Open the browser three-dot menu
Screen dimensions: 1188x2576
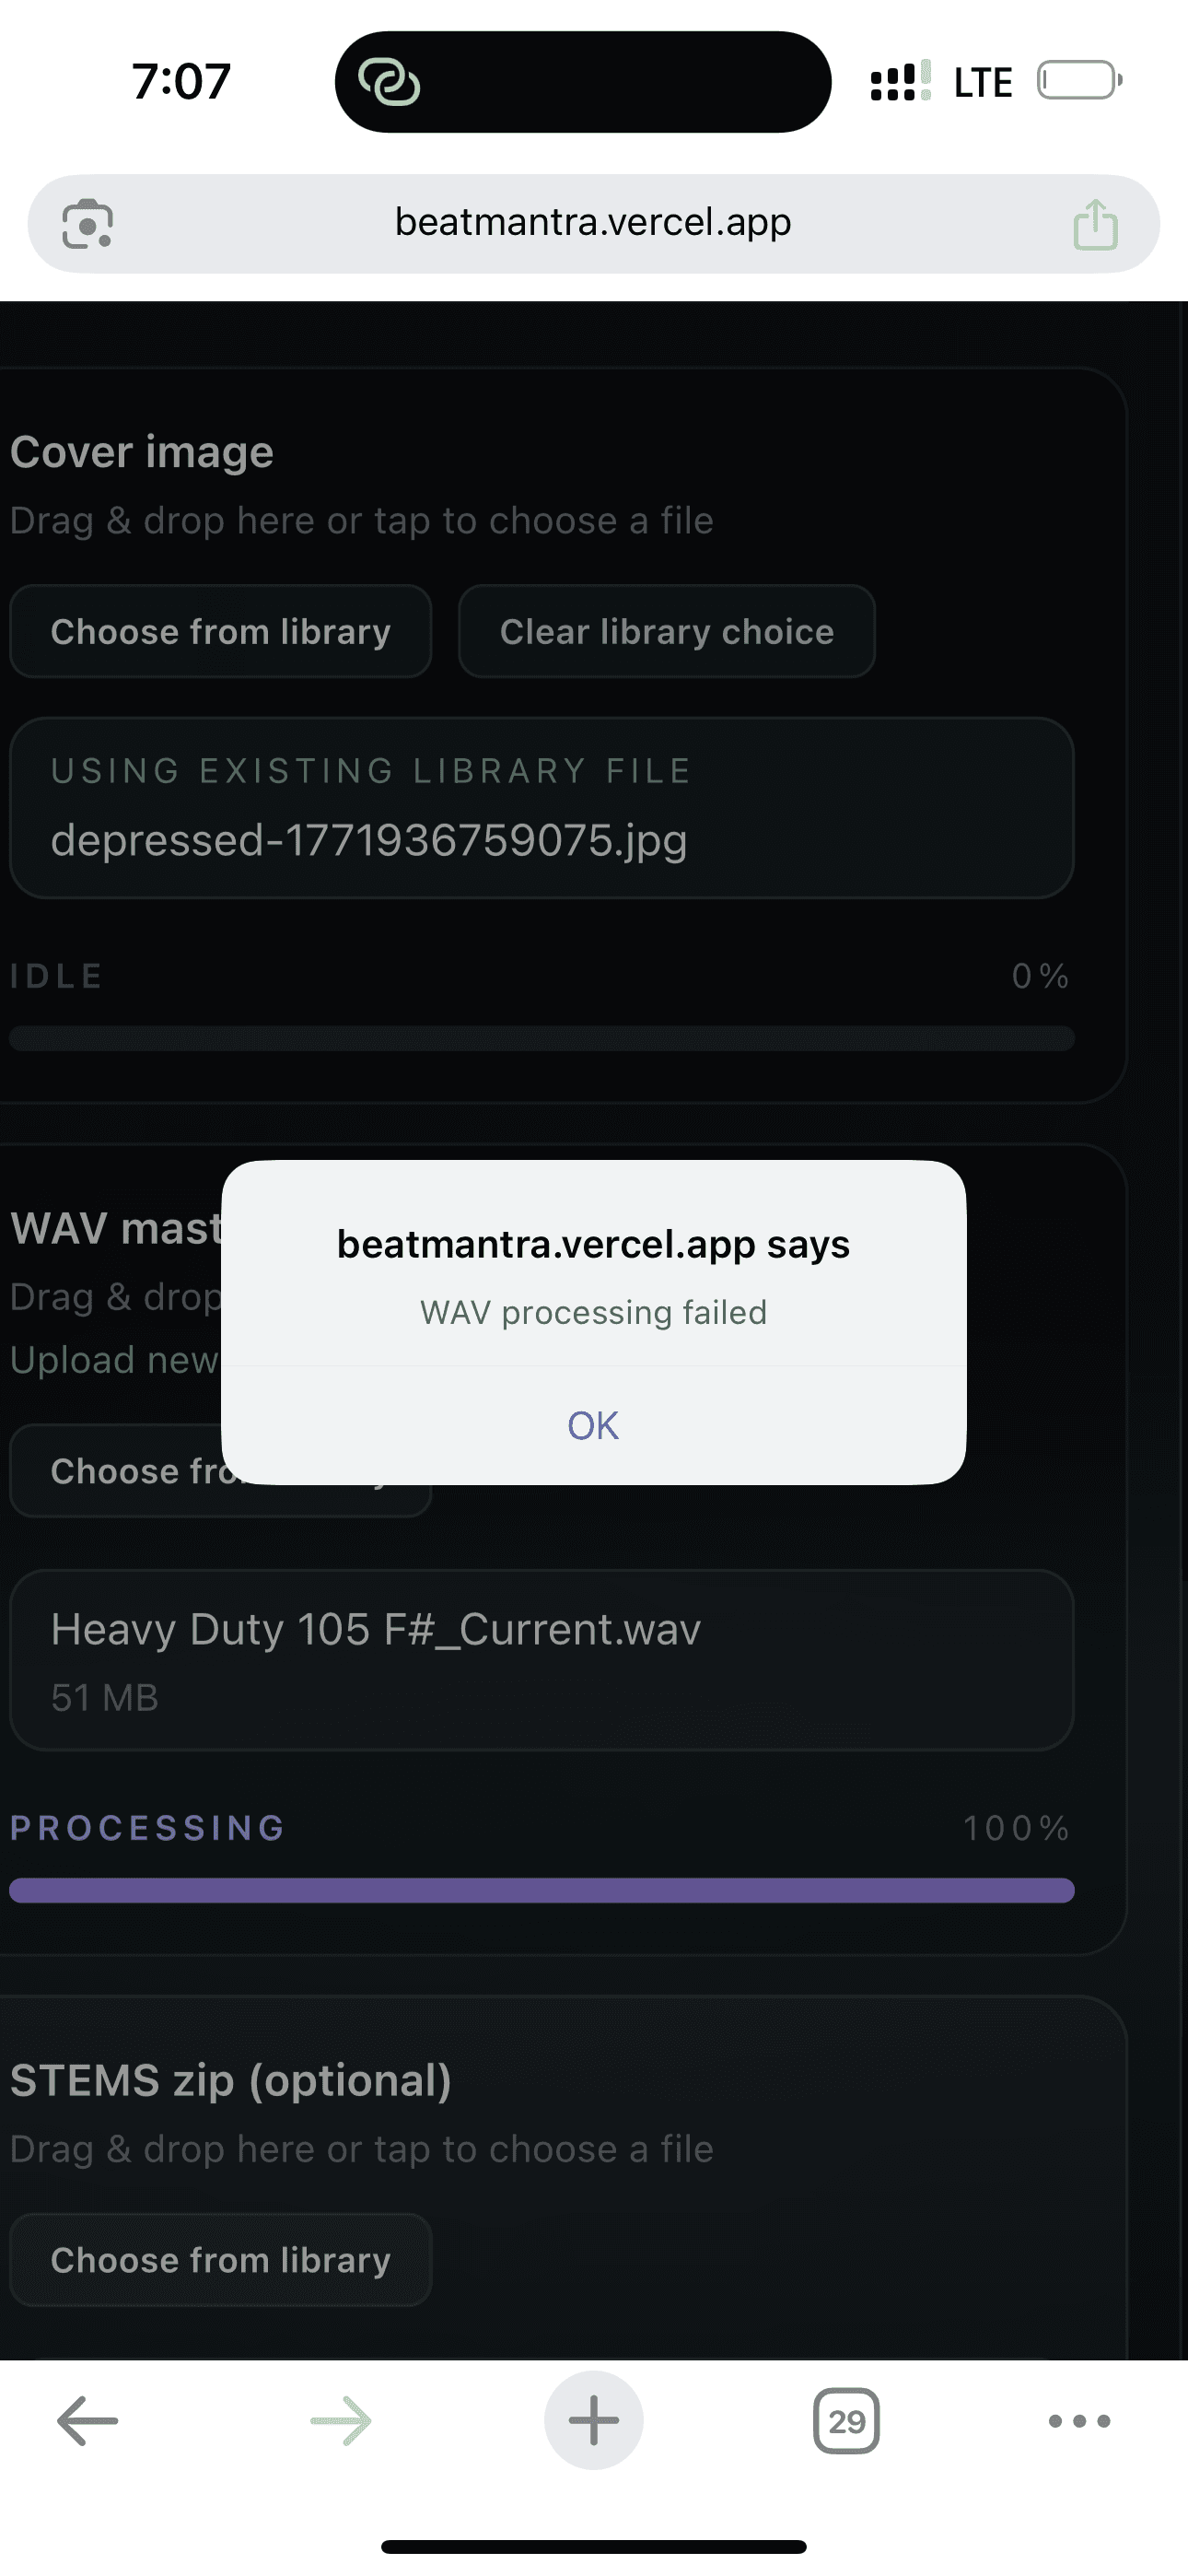point(1079,2421)
